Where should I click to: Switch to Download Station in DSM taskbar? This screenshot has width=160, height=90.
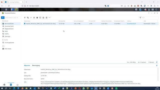point(16,9)
